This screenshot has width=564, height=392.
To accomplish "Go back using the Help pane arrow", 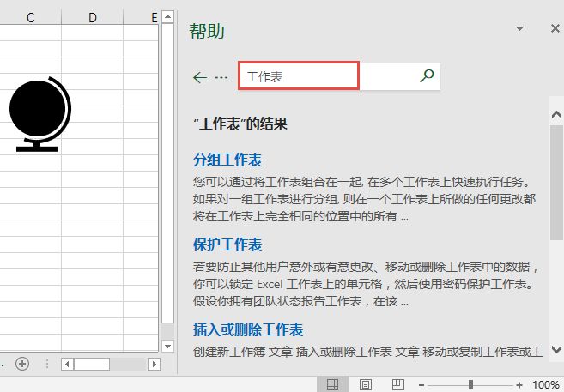I will (x=200, y=77).
